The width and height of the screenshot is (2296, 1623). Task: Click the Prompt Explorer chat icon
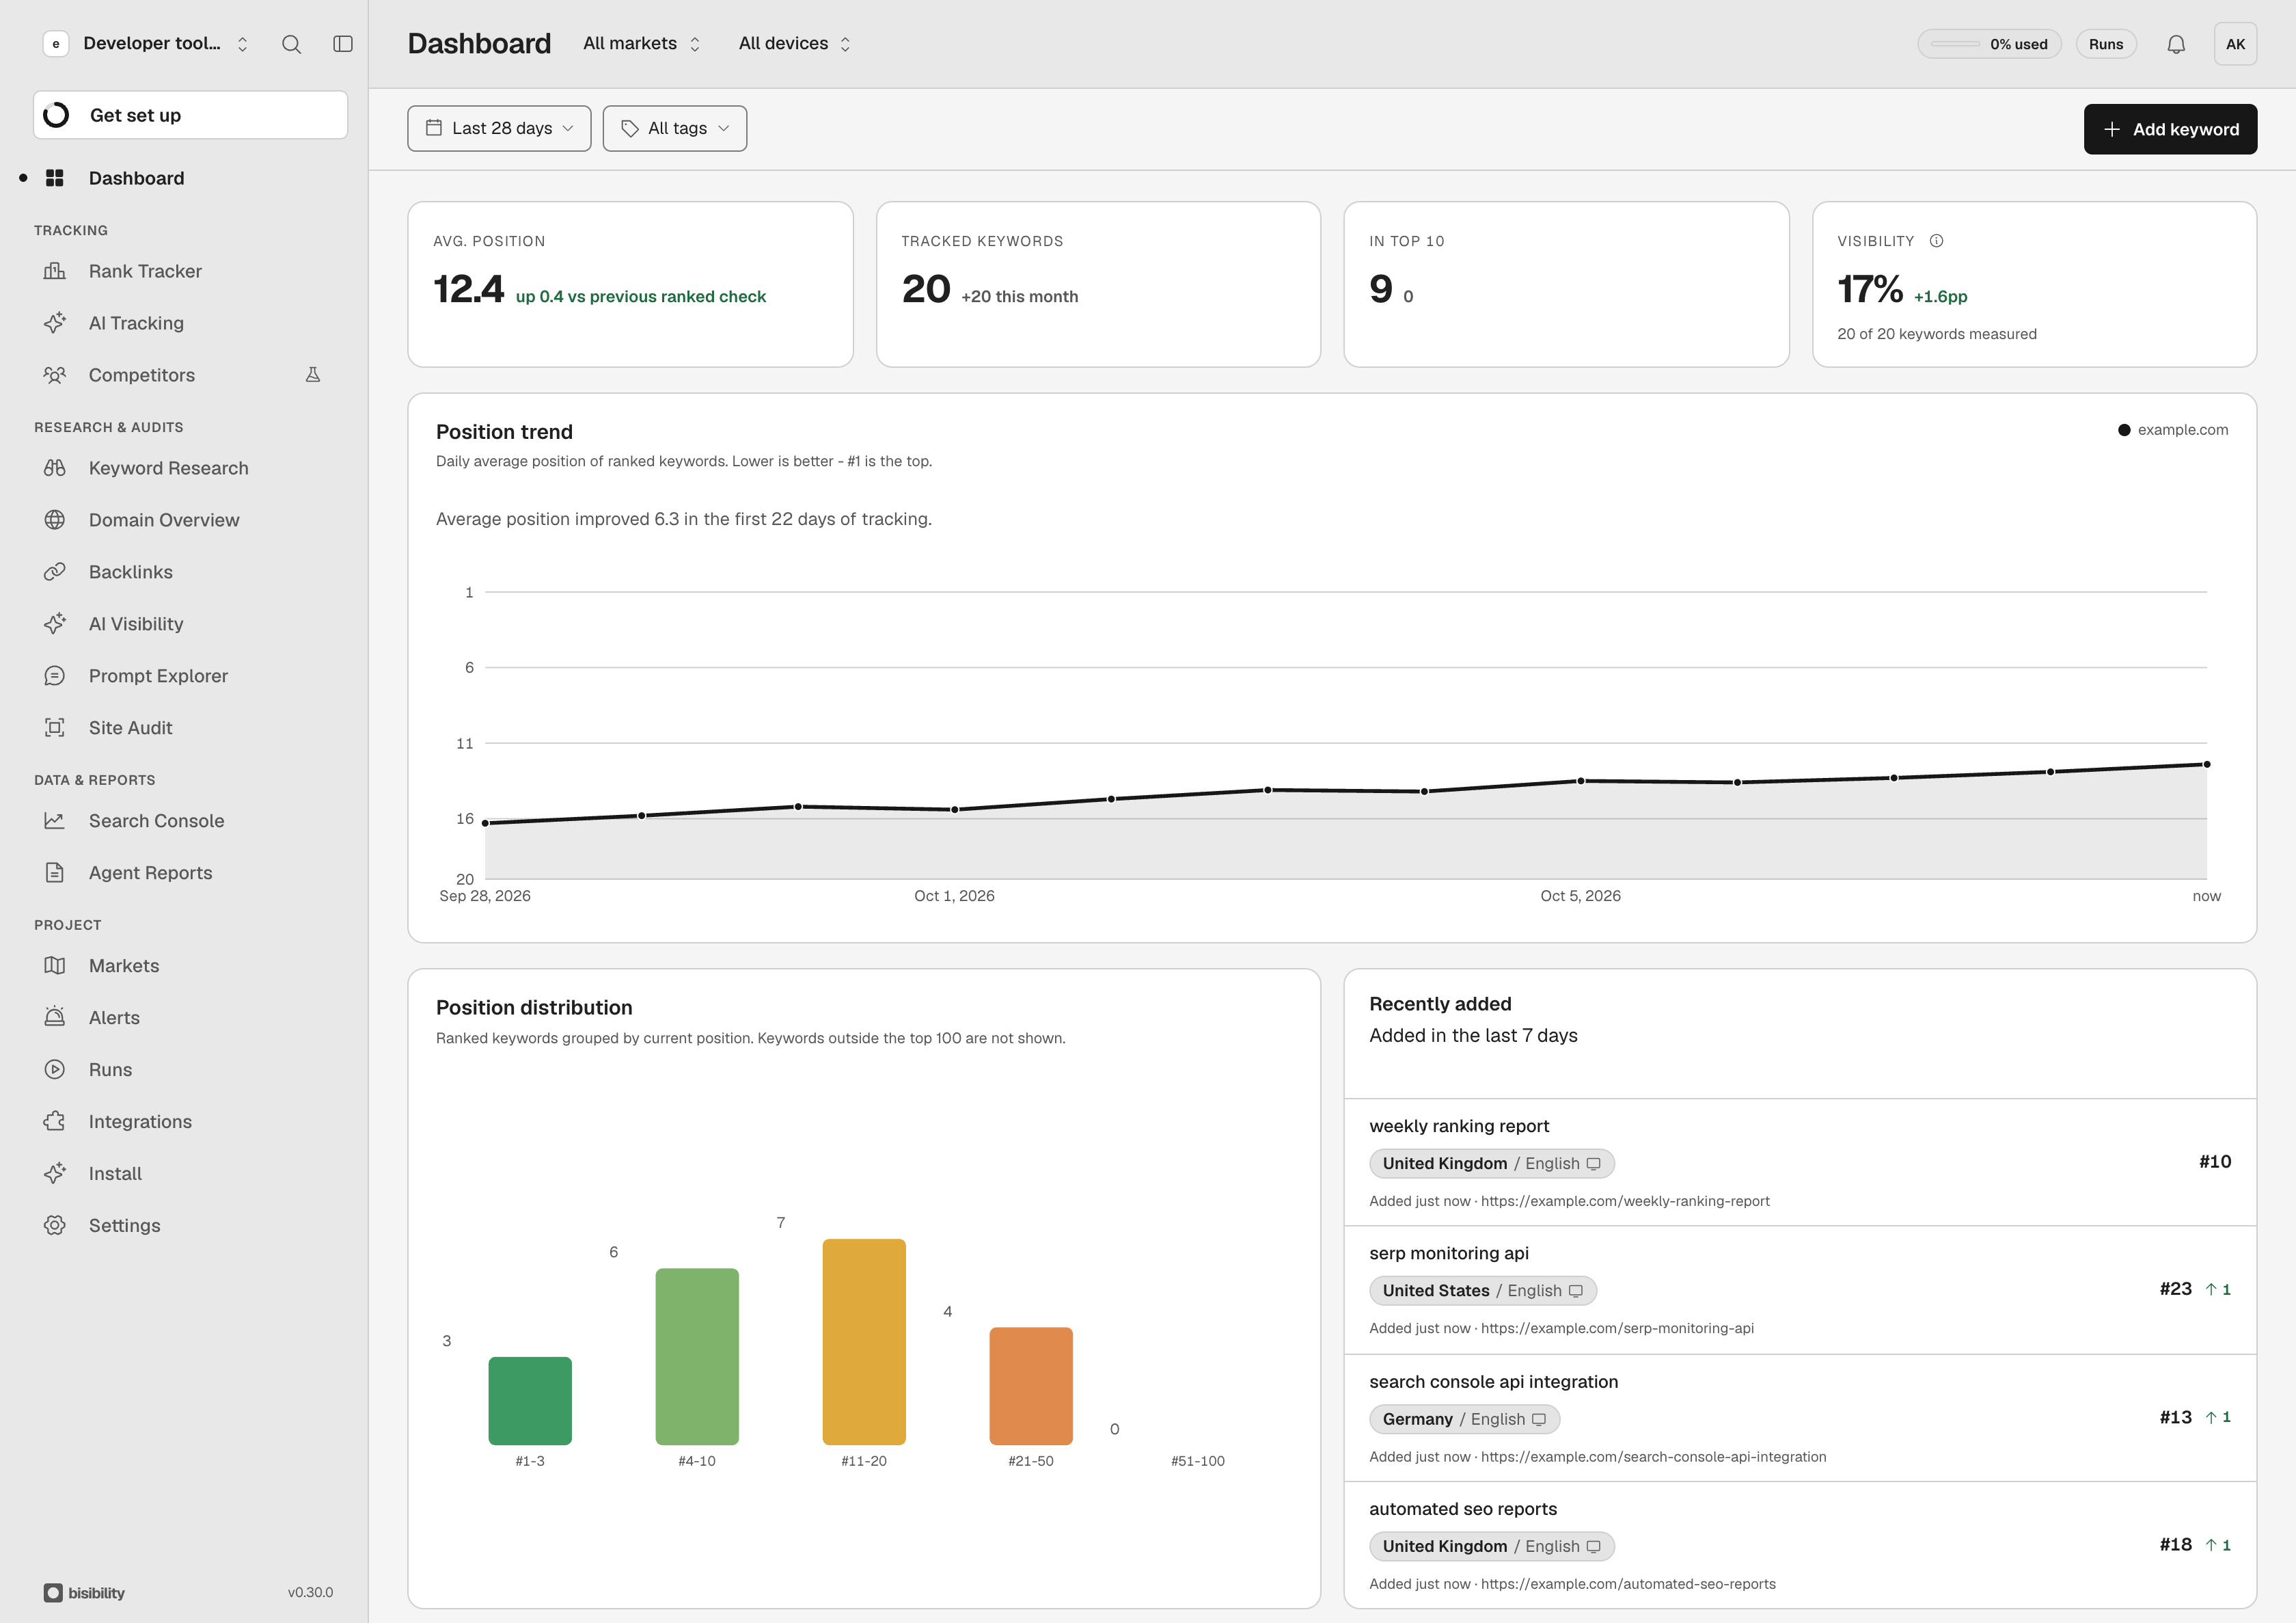[55, 676]
